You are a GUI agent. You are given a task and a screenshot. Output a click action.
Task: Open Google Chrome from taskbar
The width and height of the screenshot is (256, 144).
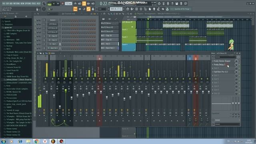[36, 141]
